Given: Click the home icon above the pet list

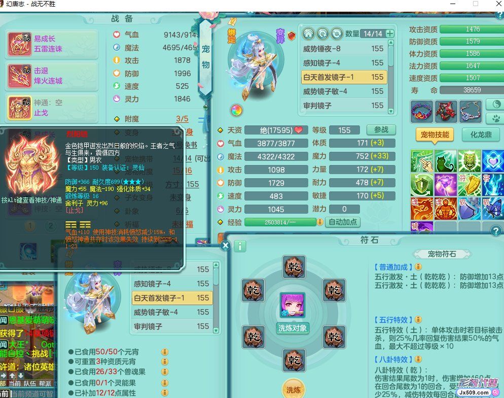Looking at the screenshot, I should [308, 34].
